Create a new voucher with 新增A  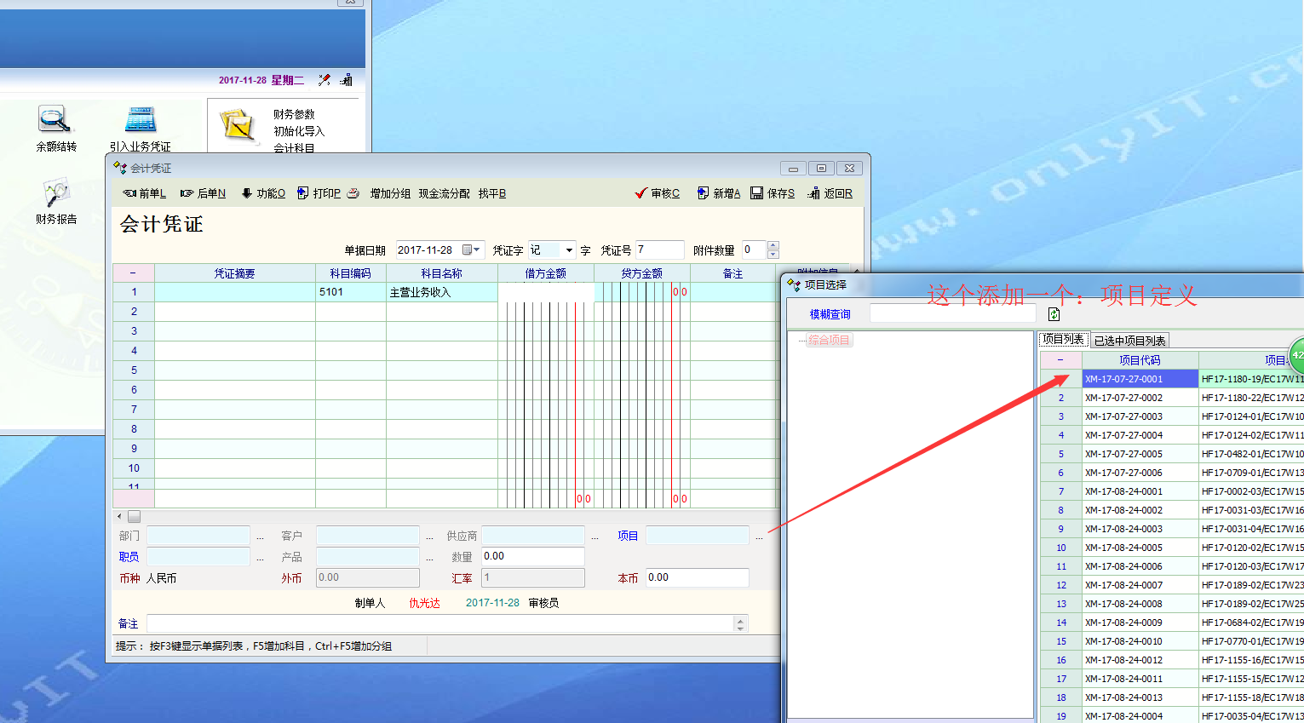(718, 193)
